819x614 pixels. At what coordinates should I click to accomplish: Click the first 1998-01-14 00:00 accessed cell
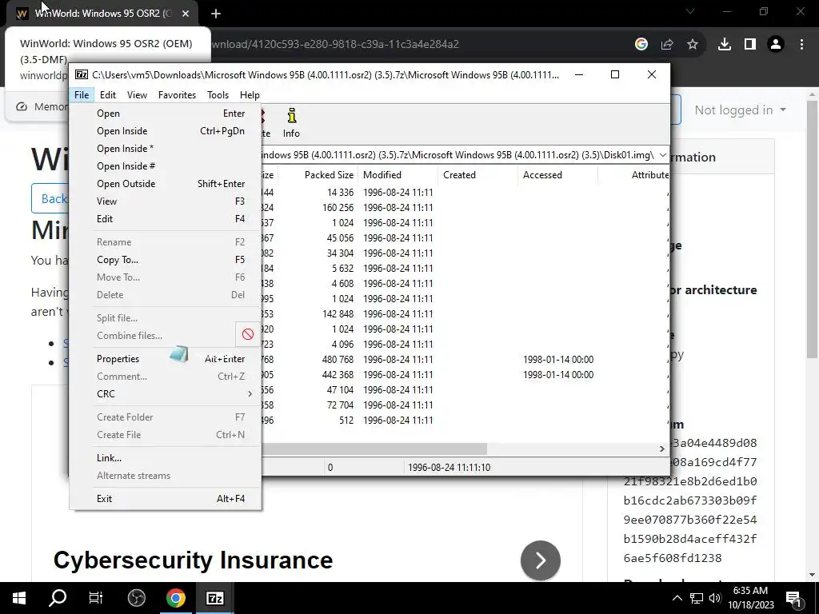558,359
